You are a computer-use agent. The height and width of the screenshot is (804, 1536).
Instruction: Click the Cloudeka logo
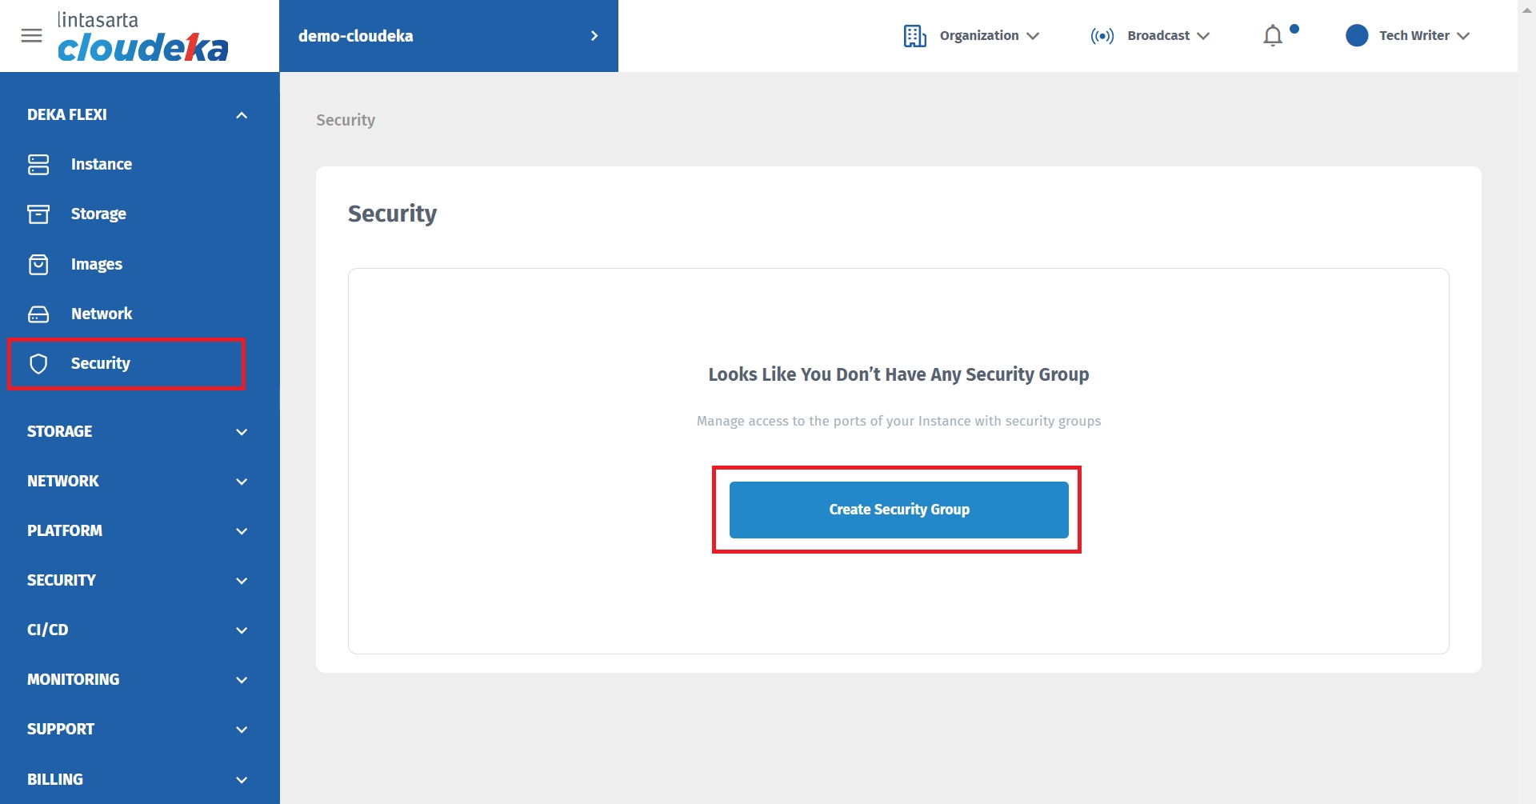pos(142,38)
